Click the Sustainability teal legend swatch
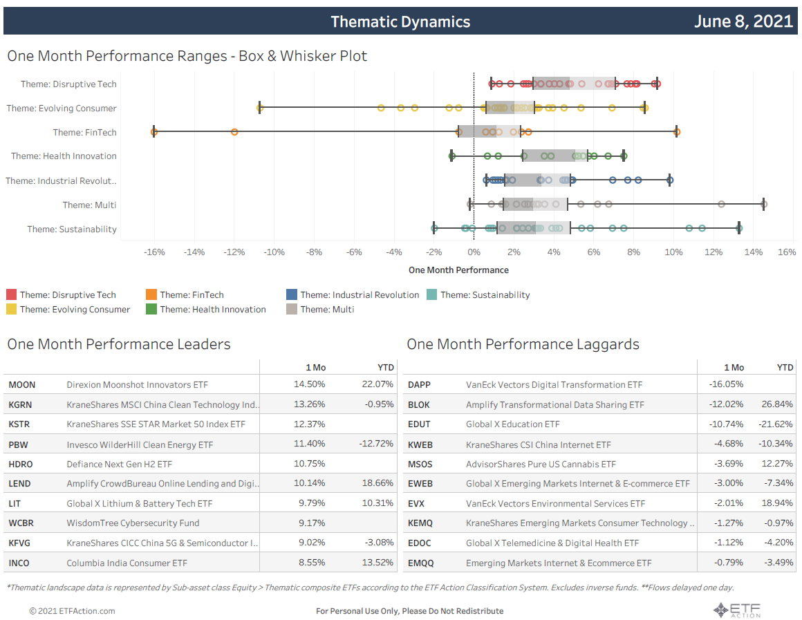 point(431,294)
